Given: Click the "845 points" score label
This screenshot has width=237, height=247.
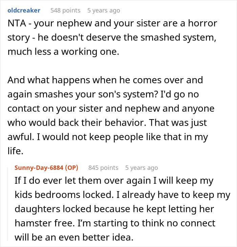Looking at the screenshot, I should [103, 167].
